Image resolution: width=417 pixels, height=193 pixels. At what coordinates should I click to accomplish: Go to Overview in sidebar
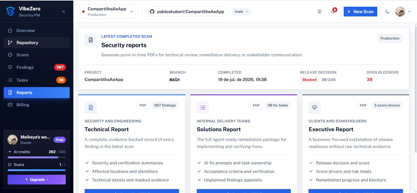pos(37,30)
